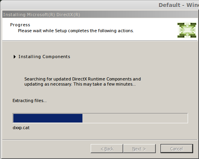Click the green DirectX X logo
199x159 pixels.
point(187,30)
